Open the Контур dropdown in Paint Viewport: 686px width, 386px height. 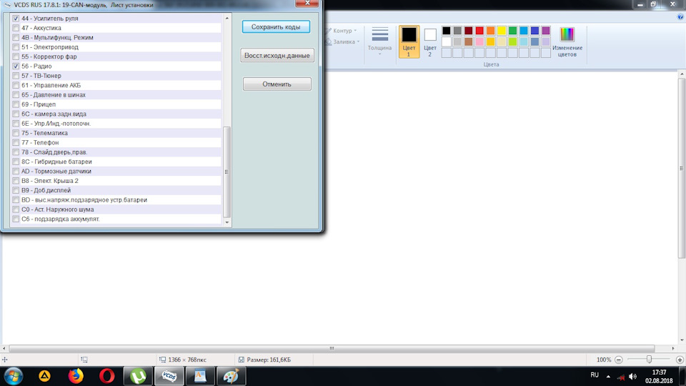[x=342, y=31]
